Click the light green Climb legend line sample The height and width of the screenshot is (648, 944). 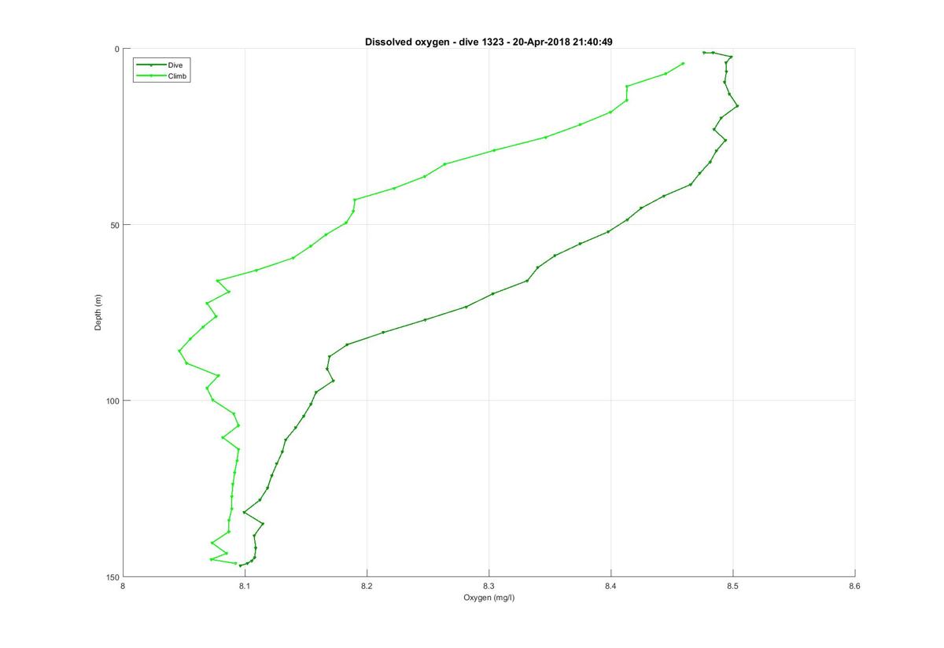pos(151,75)
